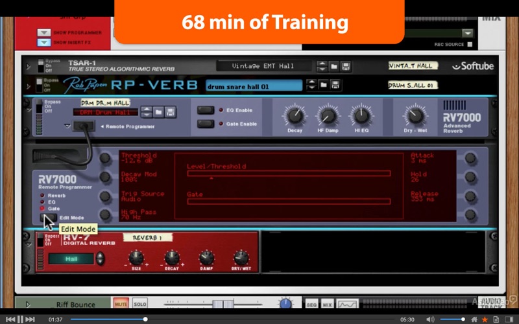Toggle the RV-7 Bypass/On/Off switch
519x324 pixels.
(x=40, y=240)
